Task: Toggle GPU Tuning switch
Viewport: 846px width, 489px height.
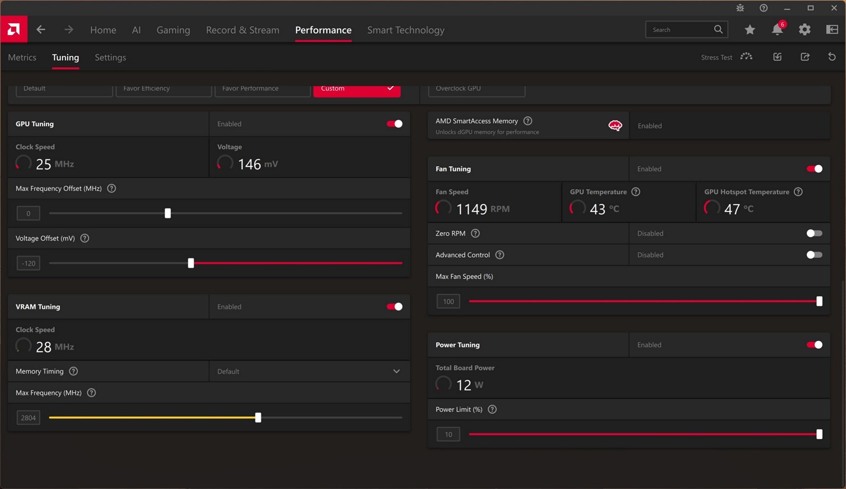Action: coord(394,124)
